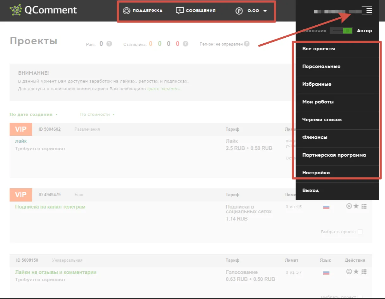Click the Russian flag on Telegram project row

(x=326, y=207)
